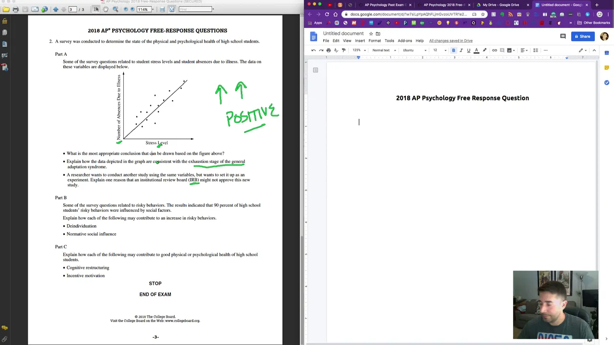Open line spacing options in Docs

[x=536, y=50]
